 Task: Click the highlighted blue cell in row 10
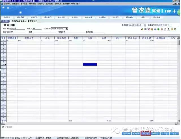[90, 65]
